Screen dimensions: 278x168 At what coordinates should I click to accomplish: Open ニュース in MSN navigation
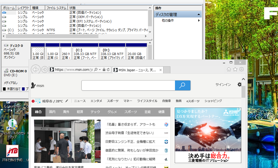80,101
